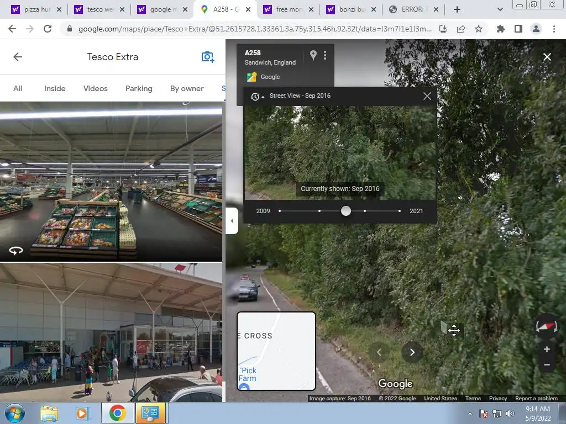
Task: Collapse the Street View time travel clock
Action: click(x=257, y=96)
